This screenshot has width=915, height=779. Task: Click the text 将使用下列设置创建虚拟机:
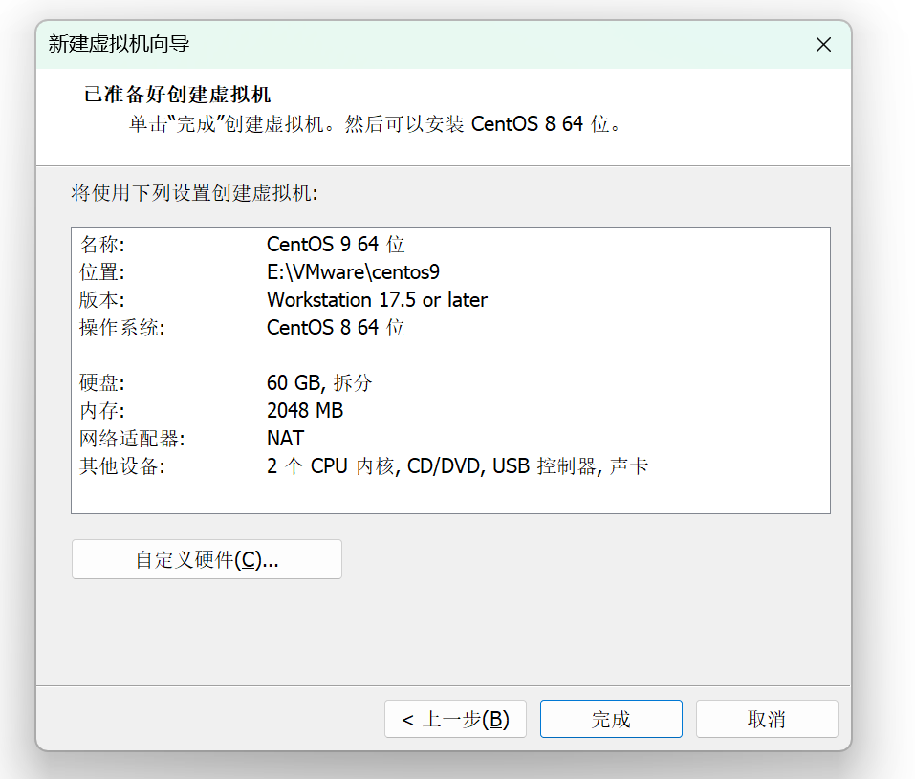194,192
